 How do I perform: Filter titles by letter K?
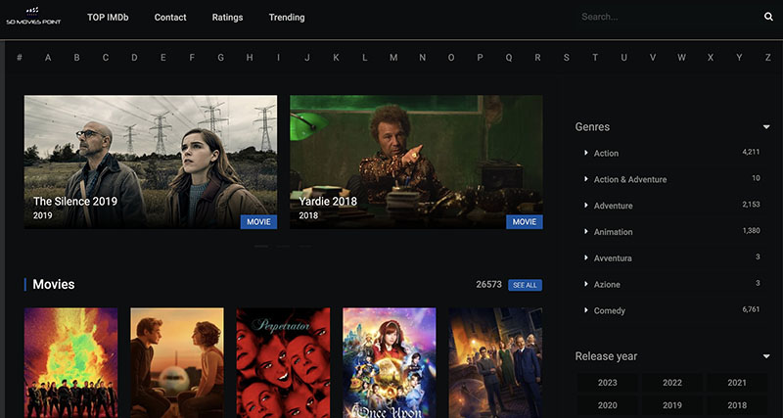click(336, 58)
